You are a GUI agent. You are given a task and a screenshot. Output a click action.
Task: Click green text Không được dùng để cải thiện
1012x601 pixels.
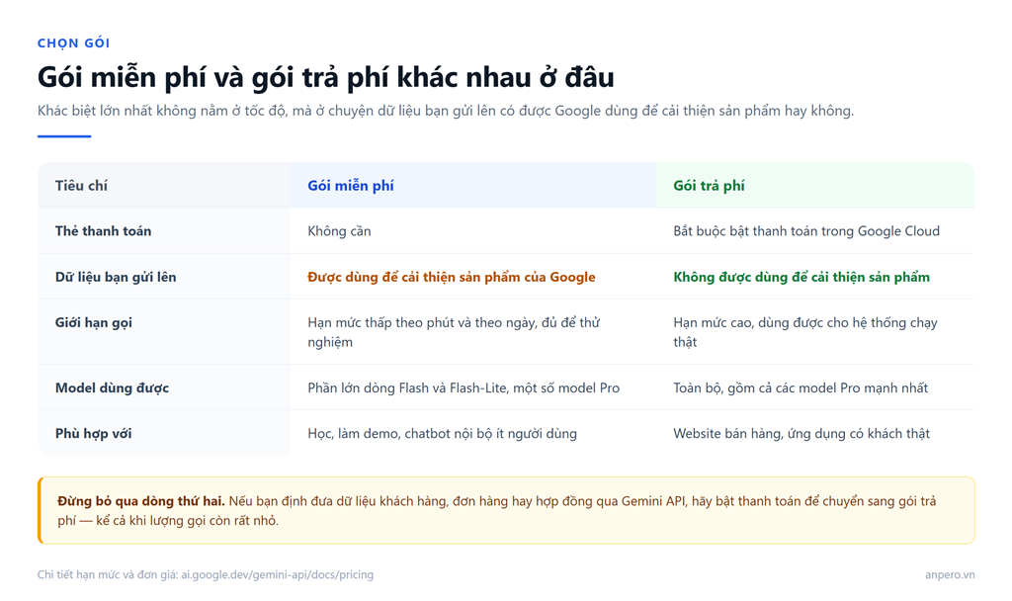[x=801, y=277]
